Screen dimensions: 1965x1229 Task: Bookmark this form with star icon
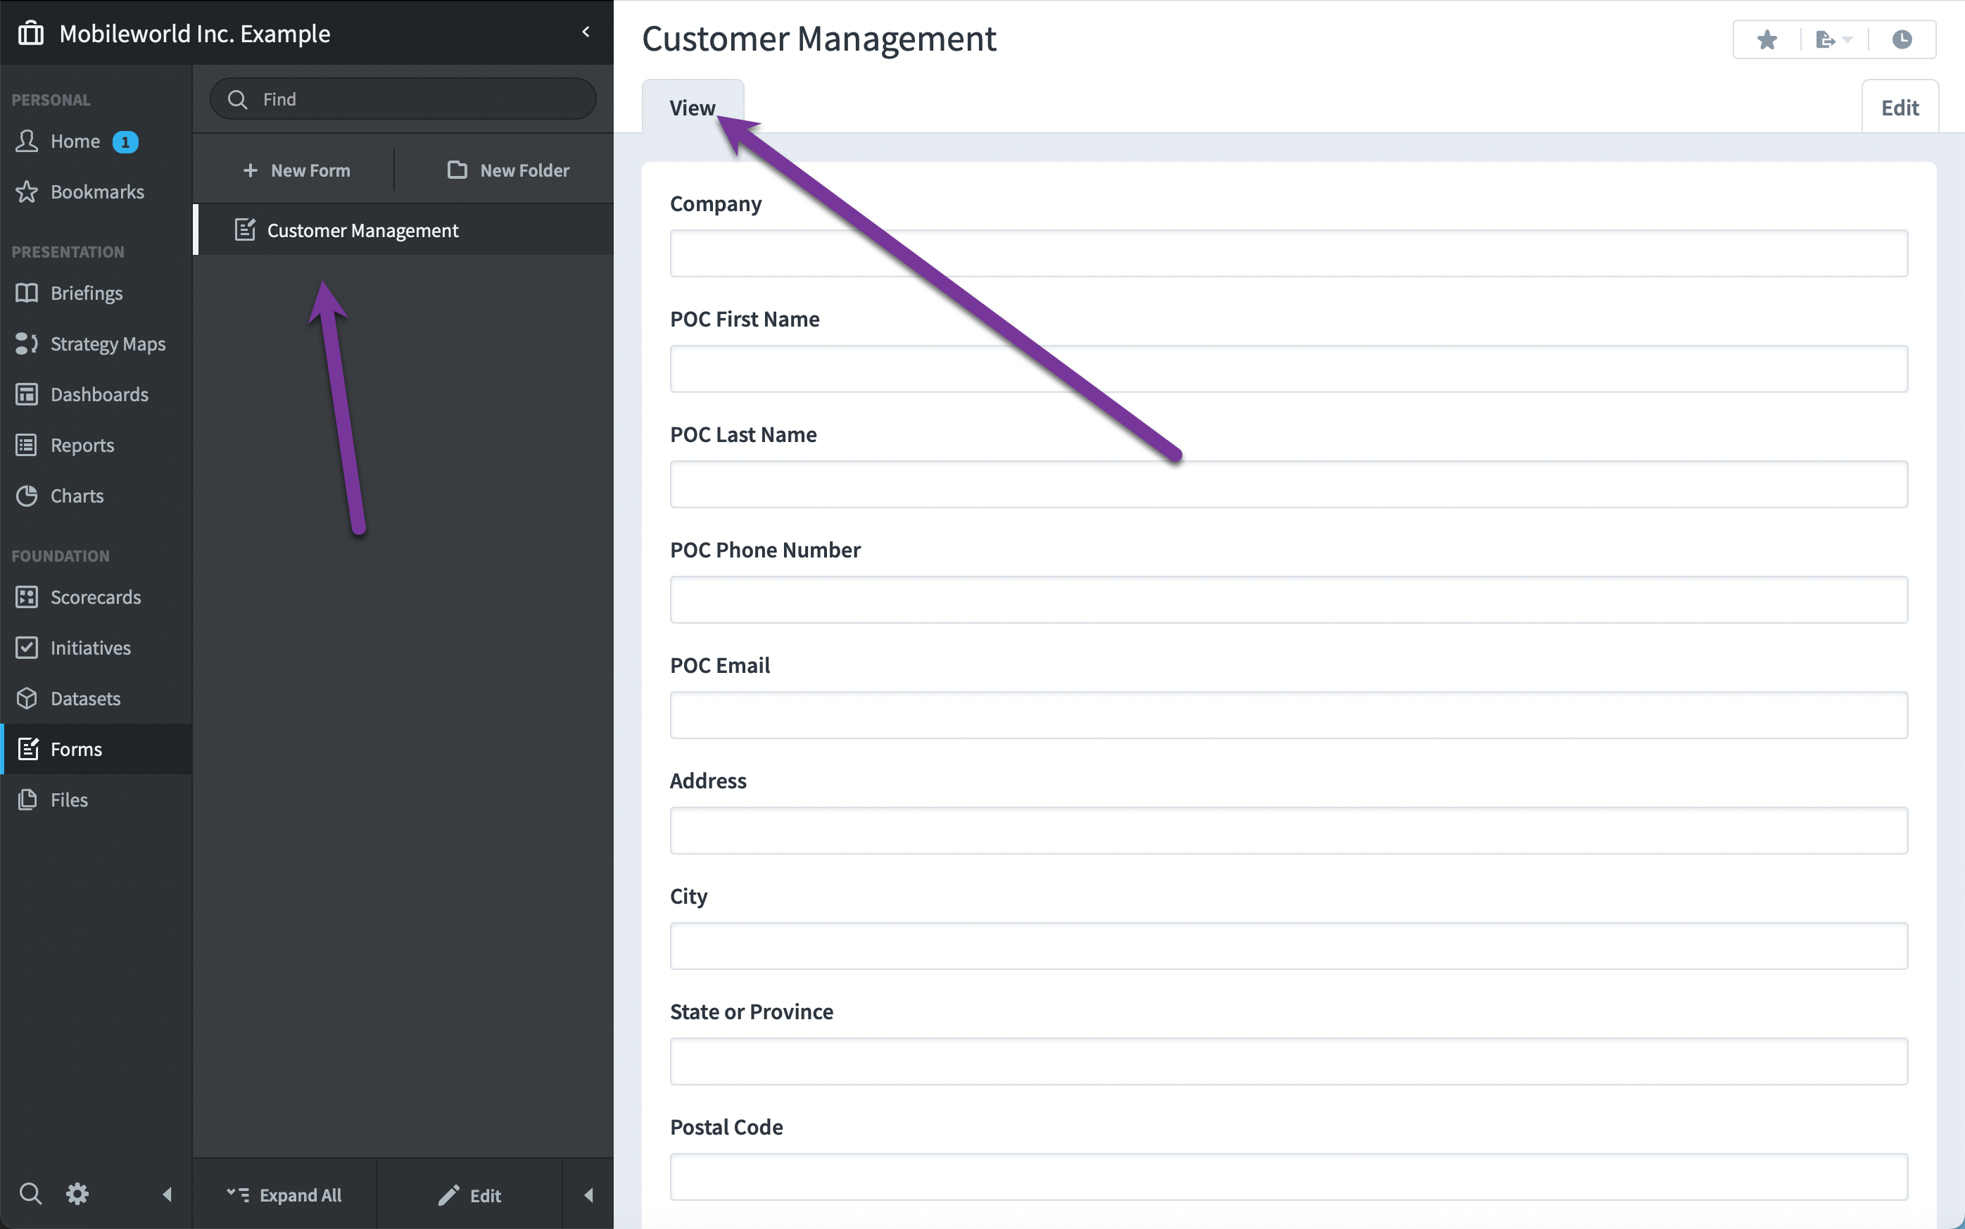coord(1767,39)
